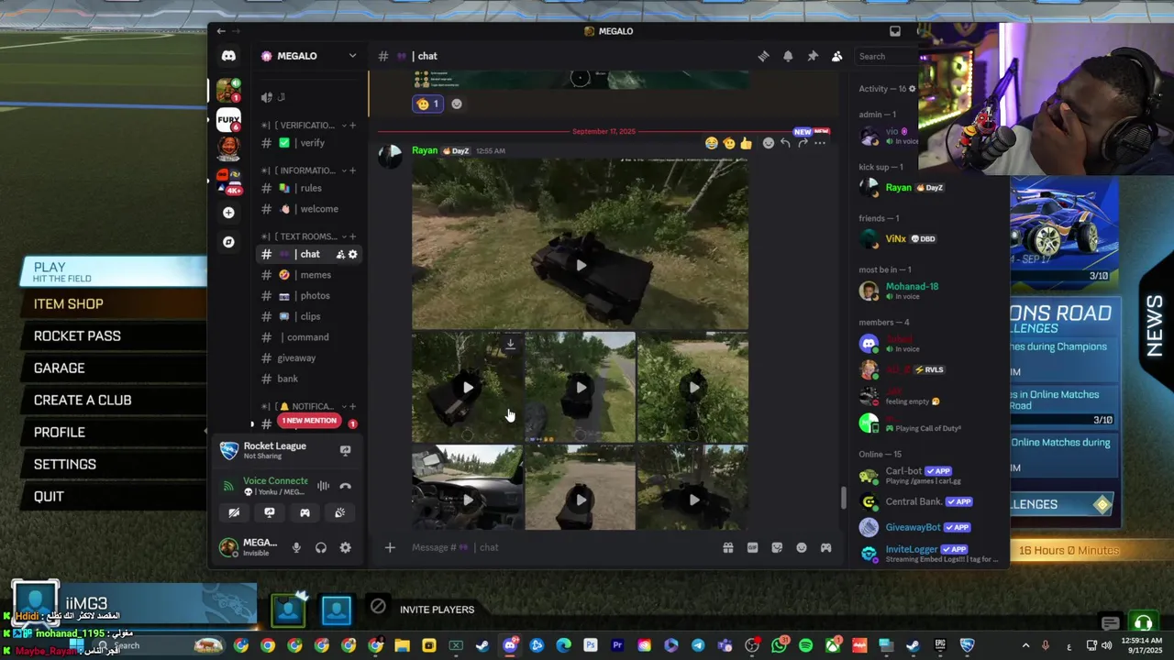Open the GIF picker icon

(x=752, y=547)
